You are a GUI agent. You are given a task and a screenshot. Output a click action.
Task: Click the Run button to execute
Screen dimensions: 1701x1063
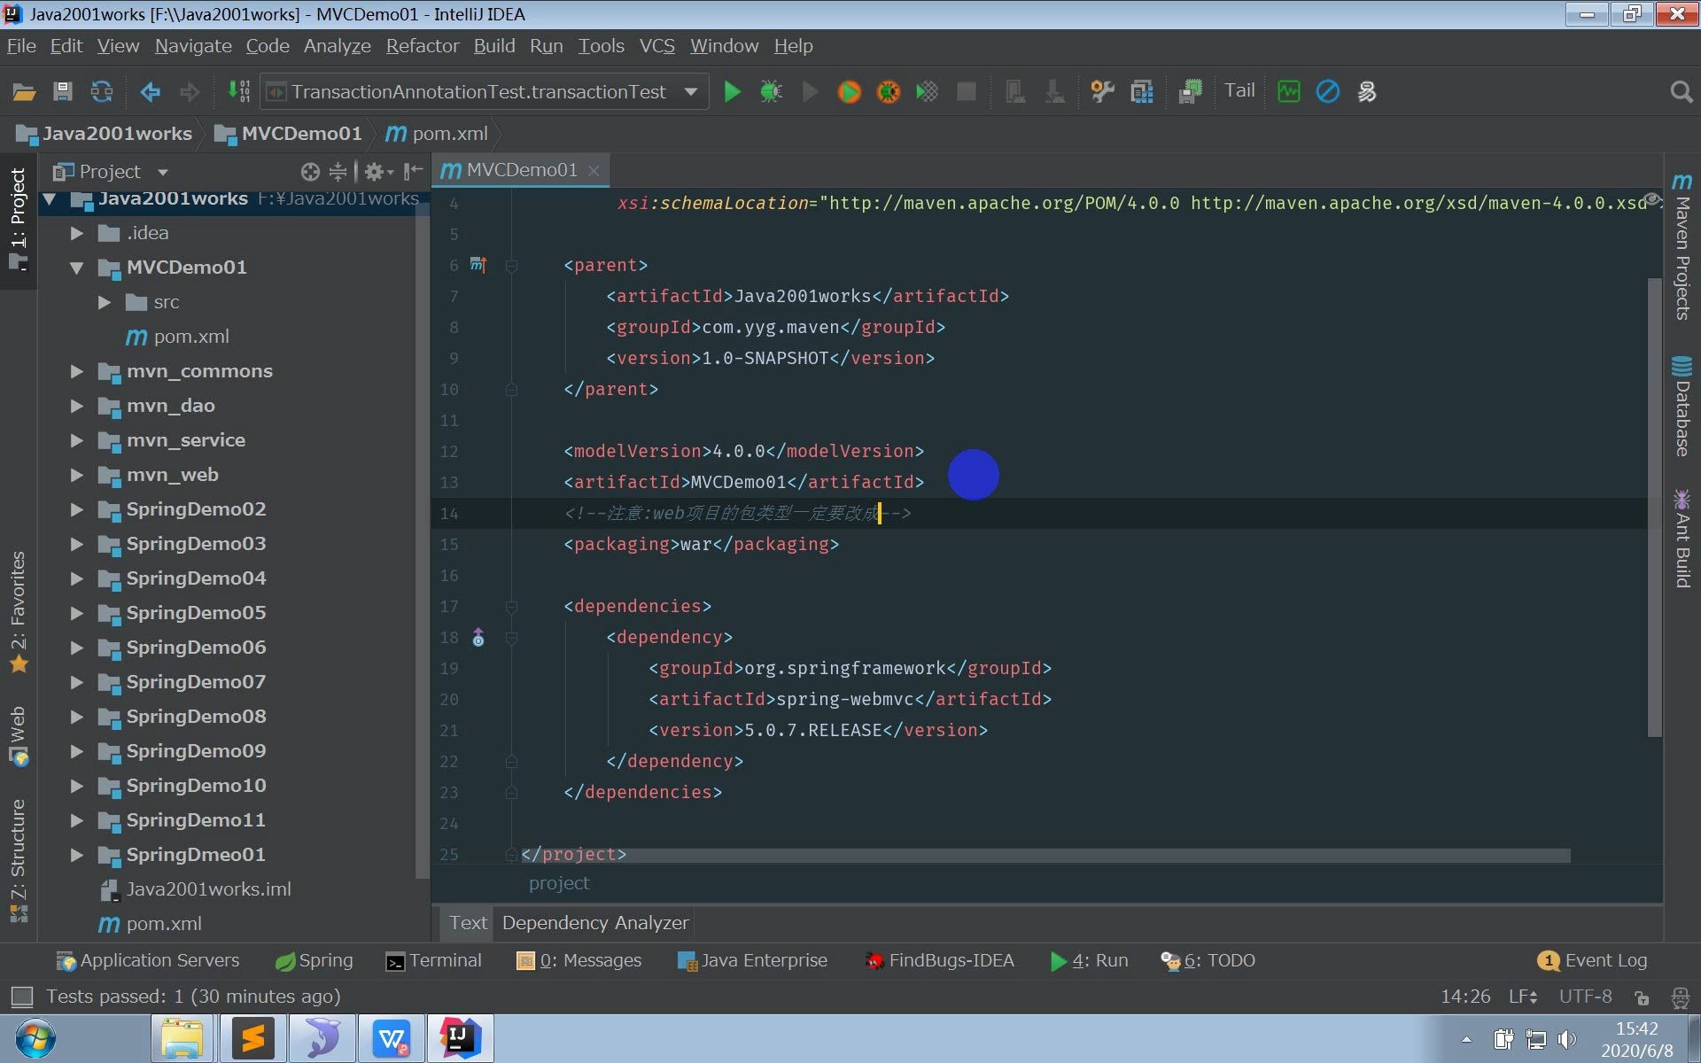pyautogui.click(x=731, y=90)
